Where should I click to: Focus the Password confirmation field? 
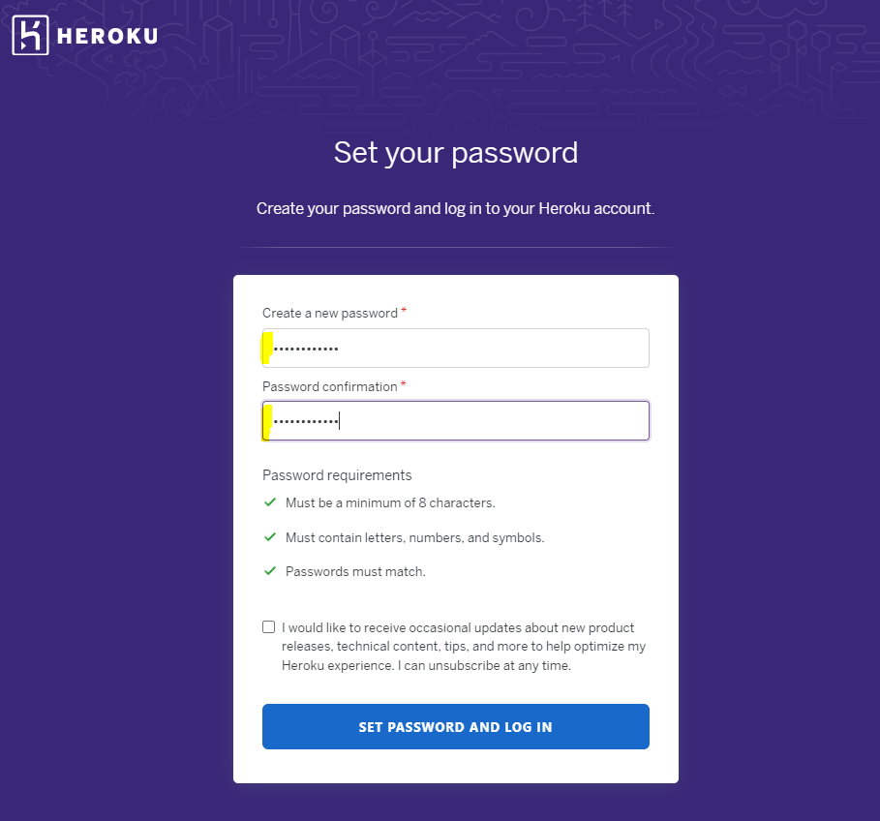[456, 420]
